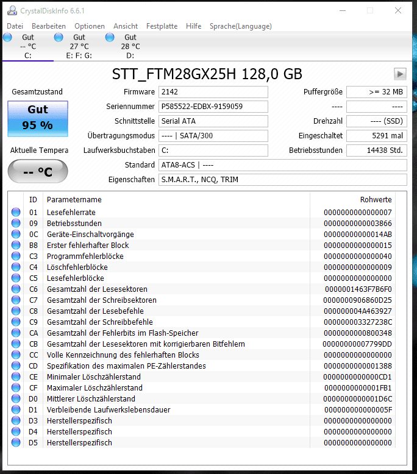Open the Datei menu
This screenshot has height=474, width=417.
tap(15, 26)
